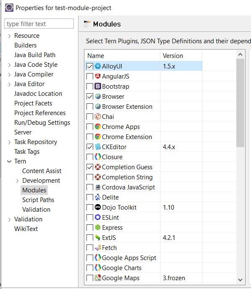The image size is (251, 289).
Task: Open the WikiText properties page
Action: click(x=26, y=229)
